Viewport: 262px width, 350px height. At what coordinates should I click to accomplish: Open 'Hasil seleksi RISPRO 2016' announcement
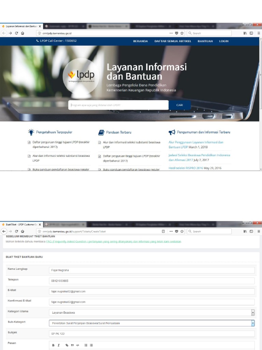pos(186,168)
